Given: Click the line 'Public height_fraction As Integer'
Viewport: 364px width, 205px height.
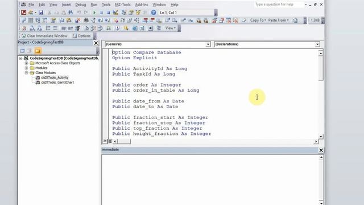Looking at the screenshot, I should click(x=162, y=134).
